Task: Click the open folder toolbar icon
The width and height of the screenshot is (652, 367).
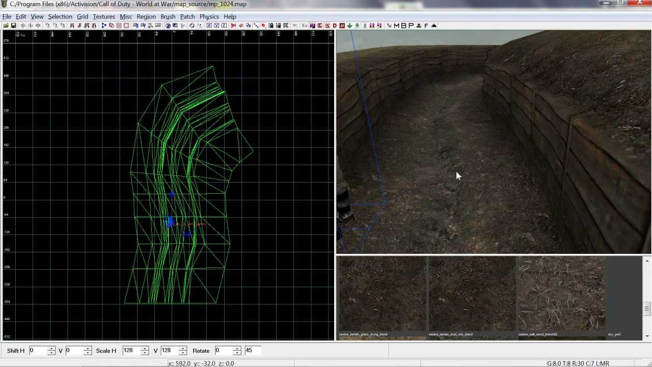Action: point(6,25)
